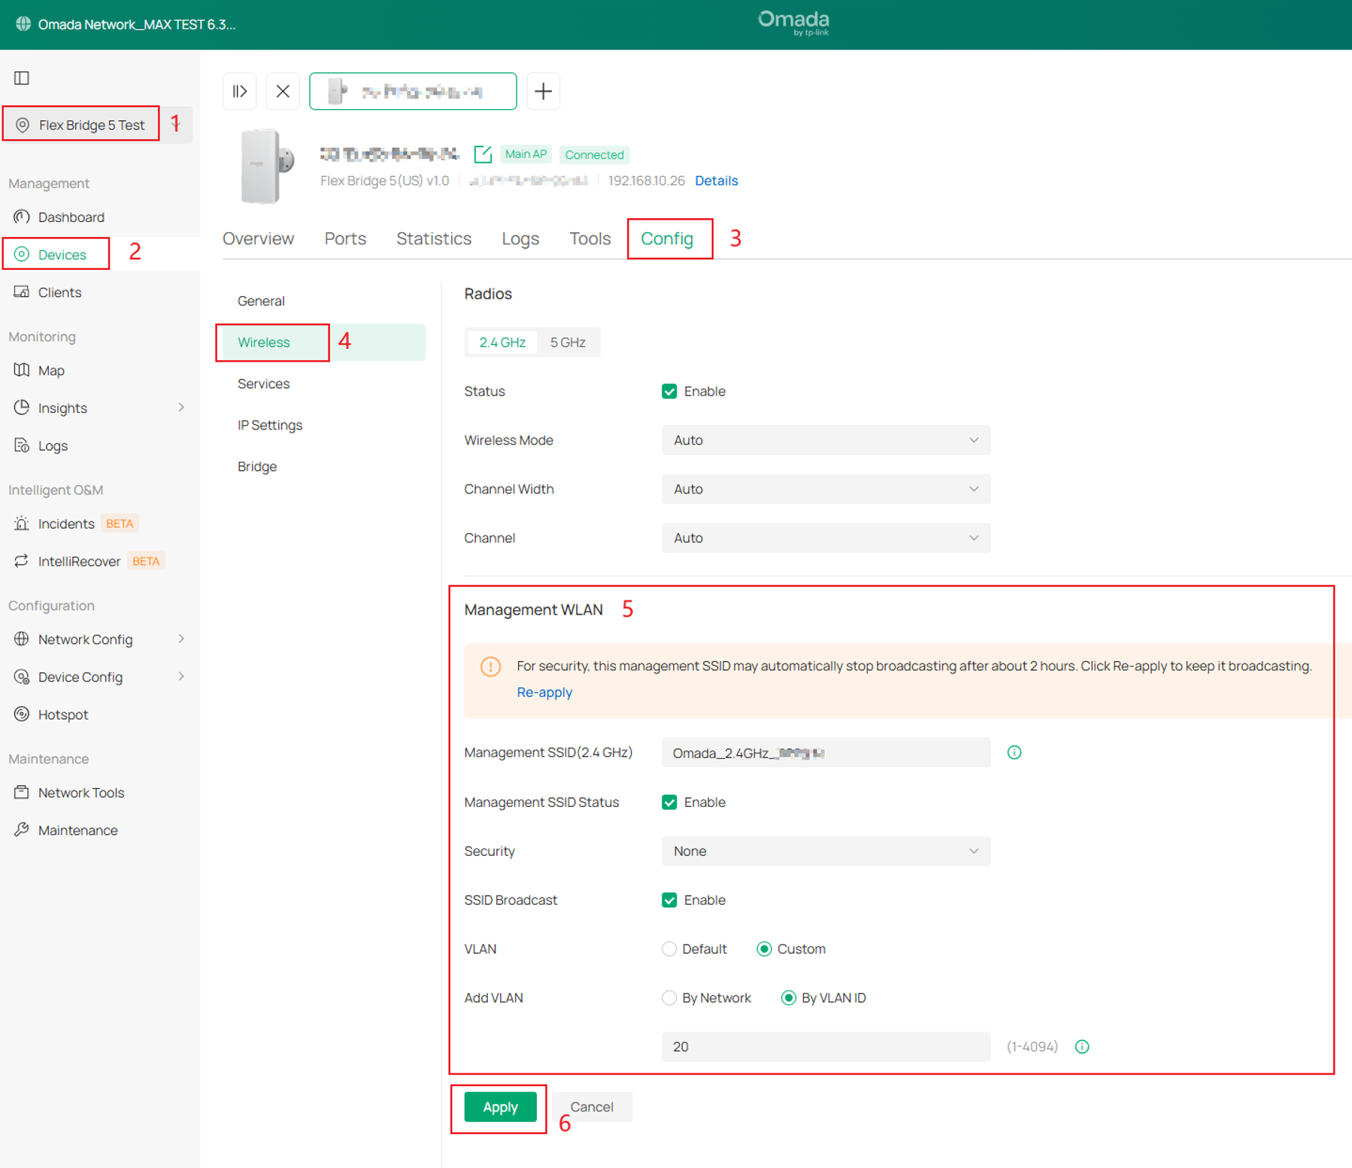Switch to the Ports tab
Image resolution: width=1352 pixels, height=1168 pixels.
(345, 238)
